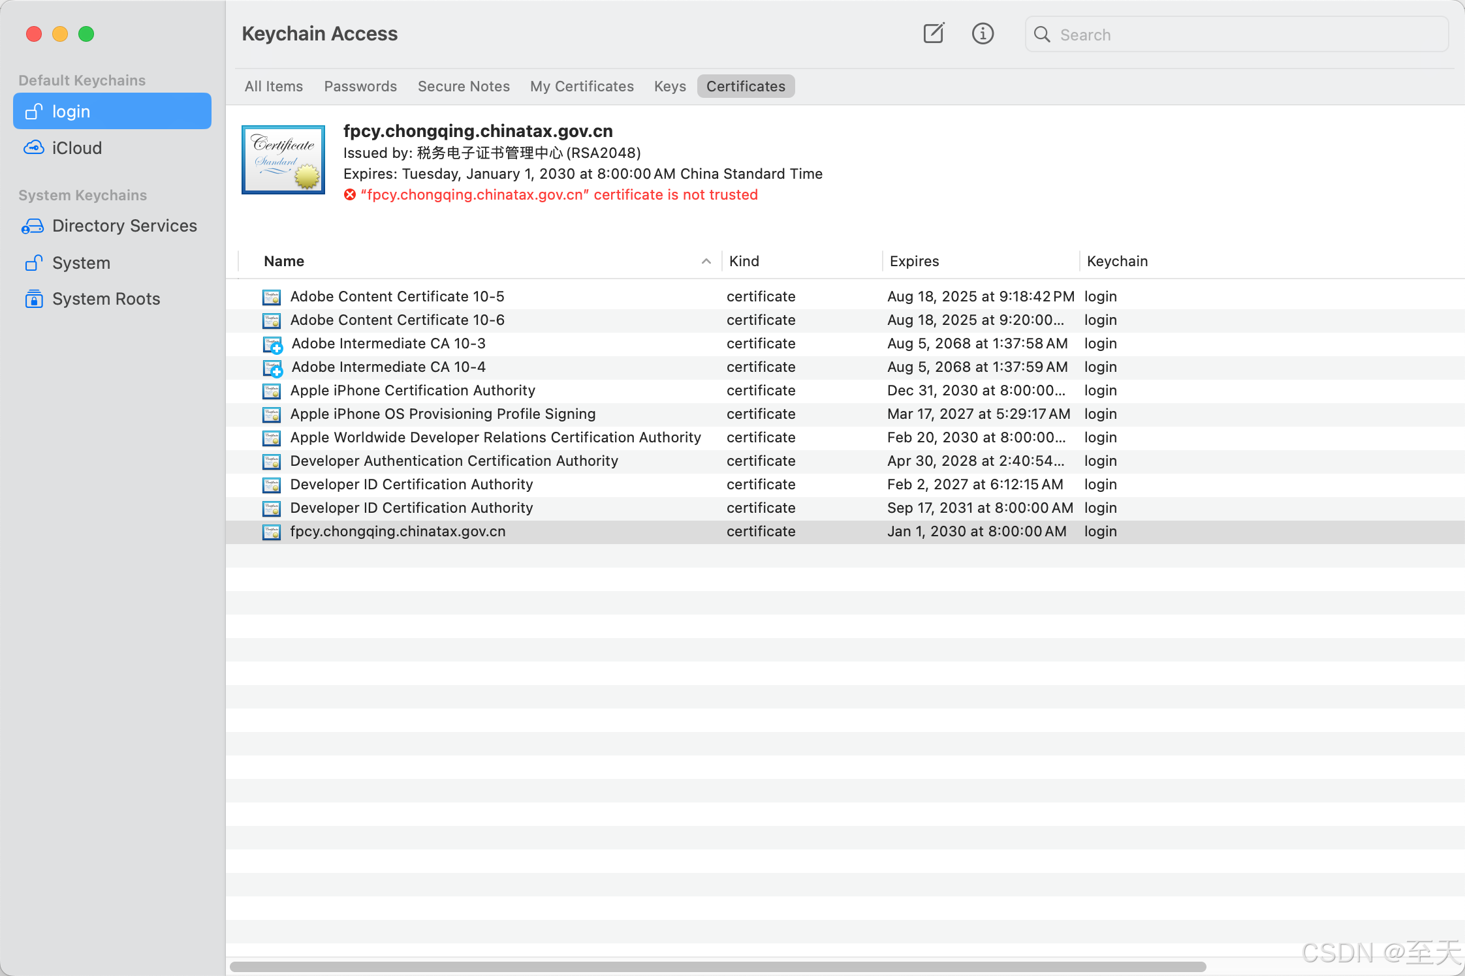Click Adobe Intermediate CA 10-3 certificate icon
Screen dimensions: 1465x976
pos(272,344)
